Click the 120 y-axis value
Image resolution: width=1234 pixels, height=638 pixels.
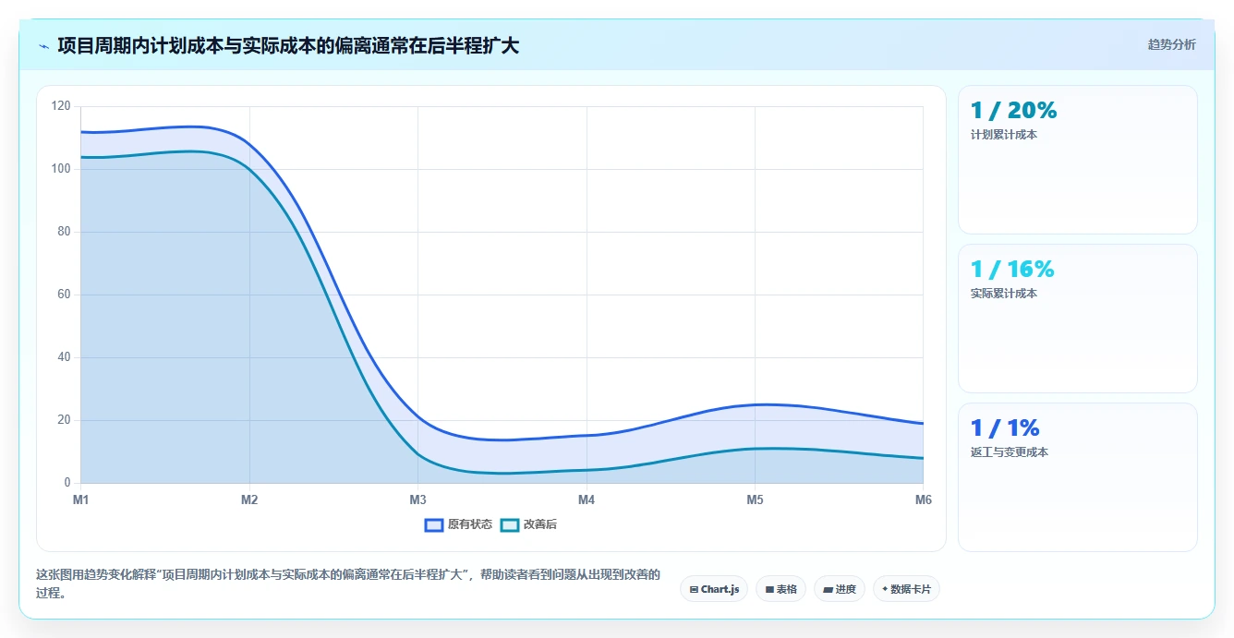click(61, 106)
